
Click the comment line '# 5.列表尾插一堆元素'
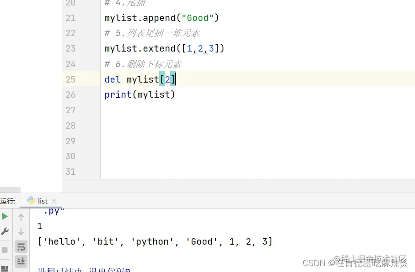point(152,33)
